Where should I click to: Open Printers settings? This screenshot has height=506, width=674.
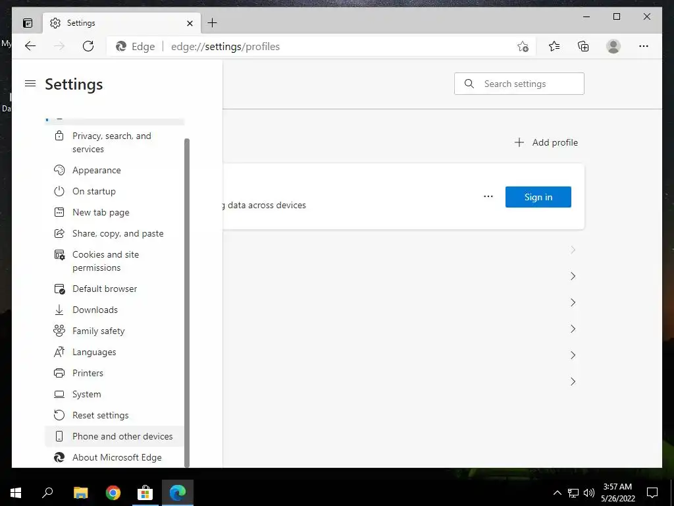click(115, 373)
